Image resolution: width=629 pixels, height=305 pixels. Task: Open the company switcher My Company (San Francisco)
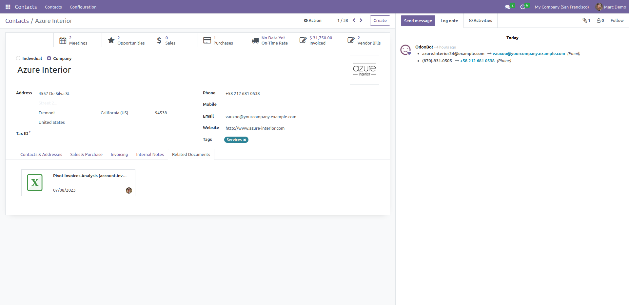pos(562,7)
